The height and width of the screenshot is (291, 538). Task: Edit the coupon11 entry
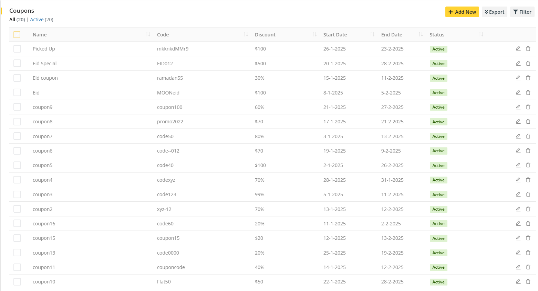(x=518, y=267)
